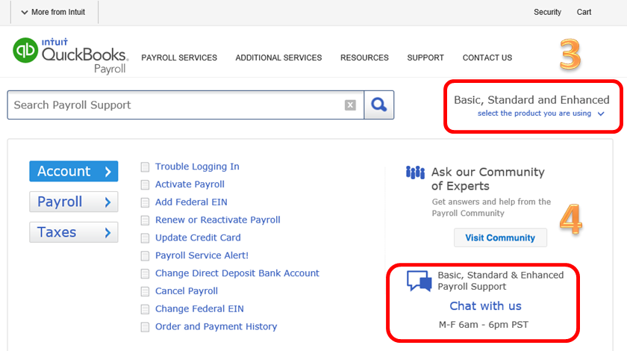Open Order and Payment History article
627x351 pixels.
pos(216,326)
